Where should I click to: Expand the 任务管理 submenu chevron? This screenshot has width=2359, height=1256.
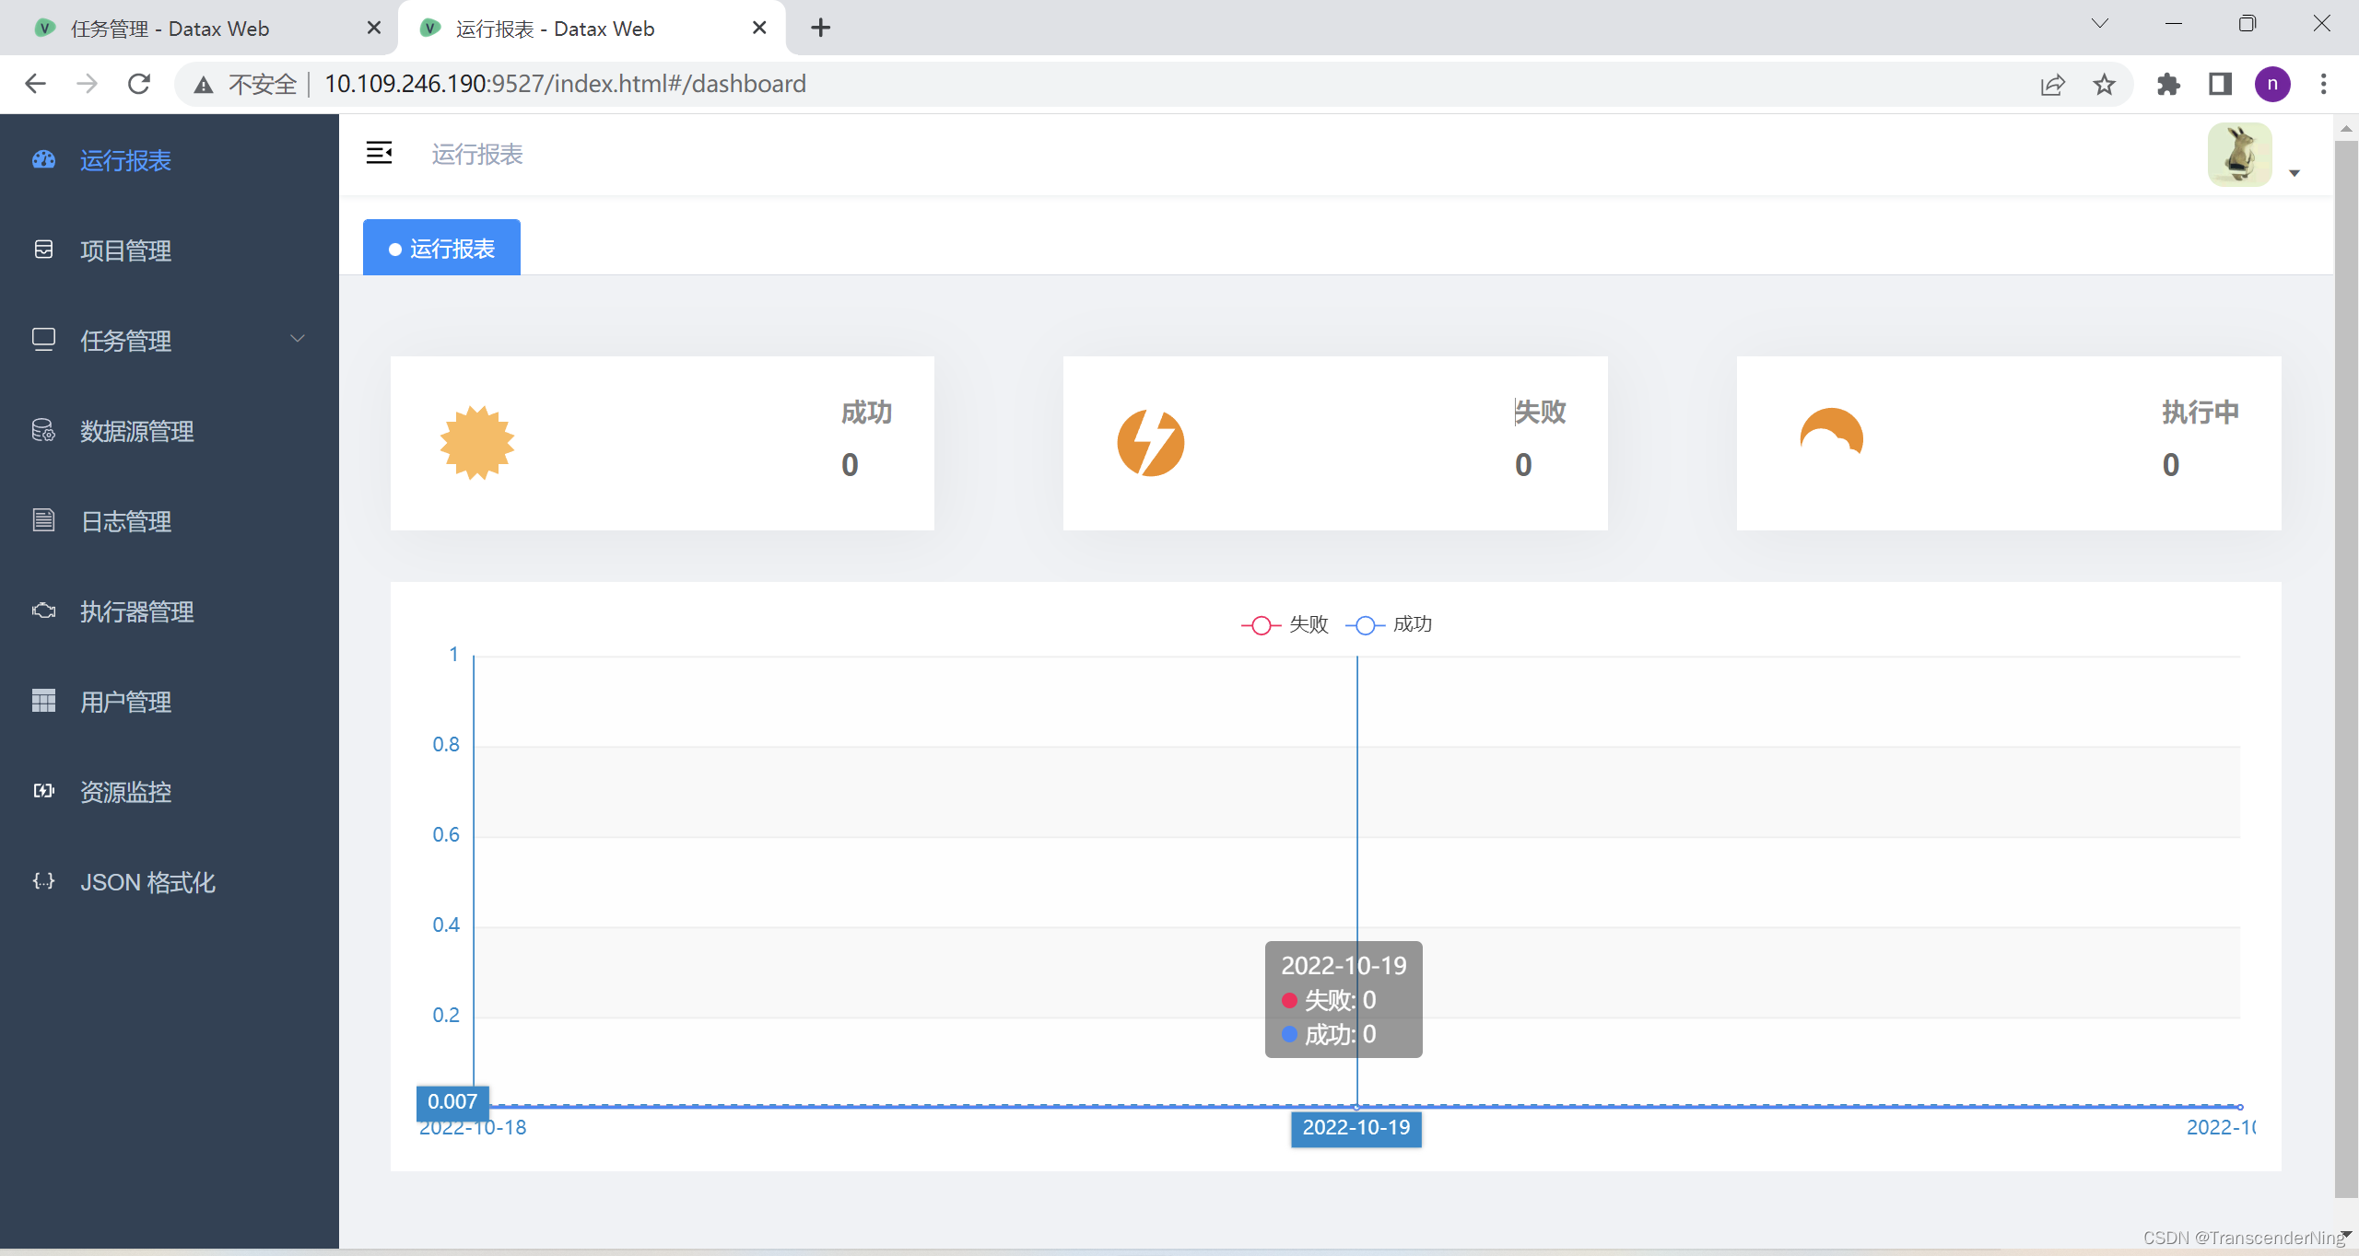[x=297, y=339]
